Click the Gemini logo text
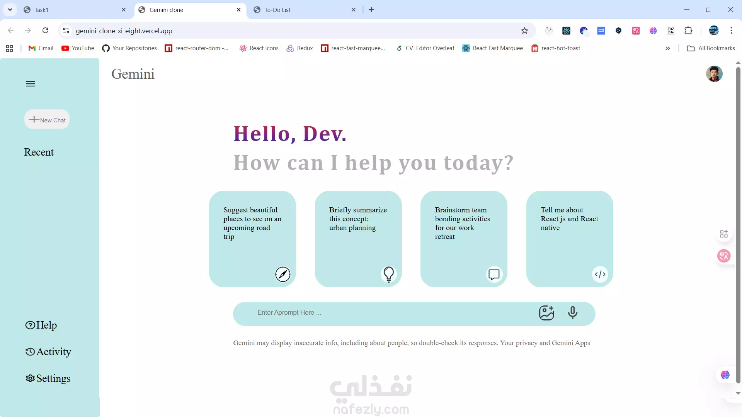Viewport: 742px width, 417px height. (x=133, y=74)
